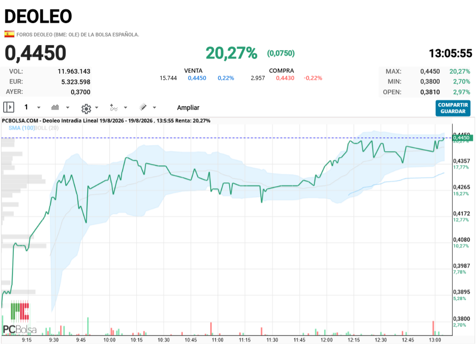Expand the chart type dropdown arrow
476x344 pixels.
click(67, 107)
